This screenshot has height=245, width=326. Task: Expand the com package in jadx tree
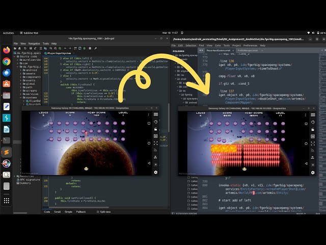pyautogui.click(x=17, y=63)
